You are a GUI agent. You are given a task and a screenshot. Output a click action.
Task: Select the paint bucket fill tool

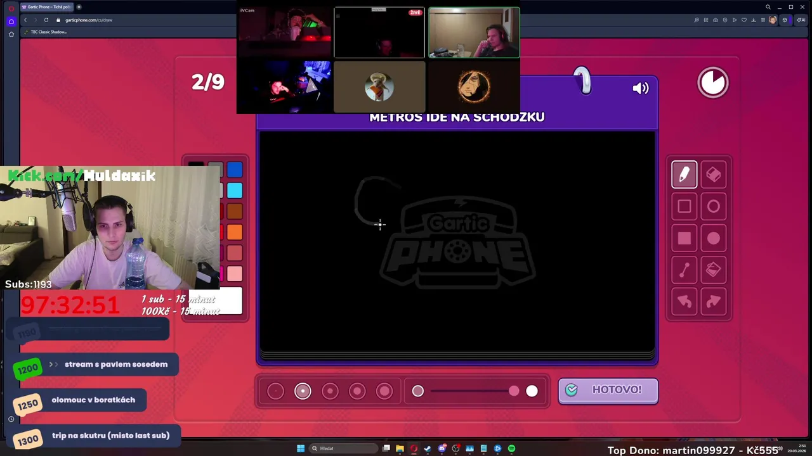coord(713,270)
